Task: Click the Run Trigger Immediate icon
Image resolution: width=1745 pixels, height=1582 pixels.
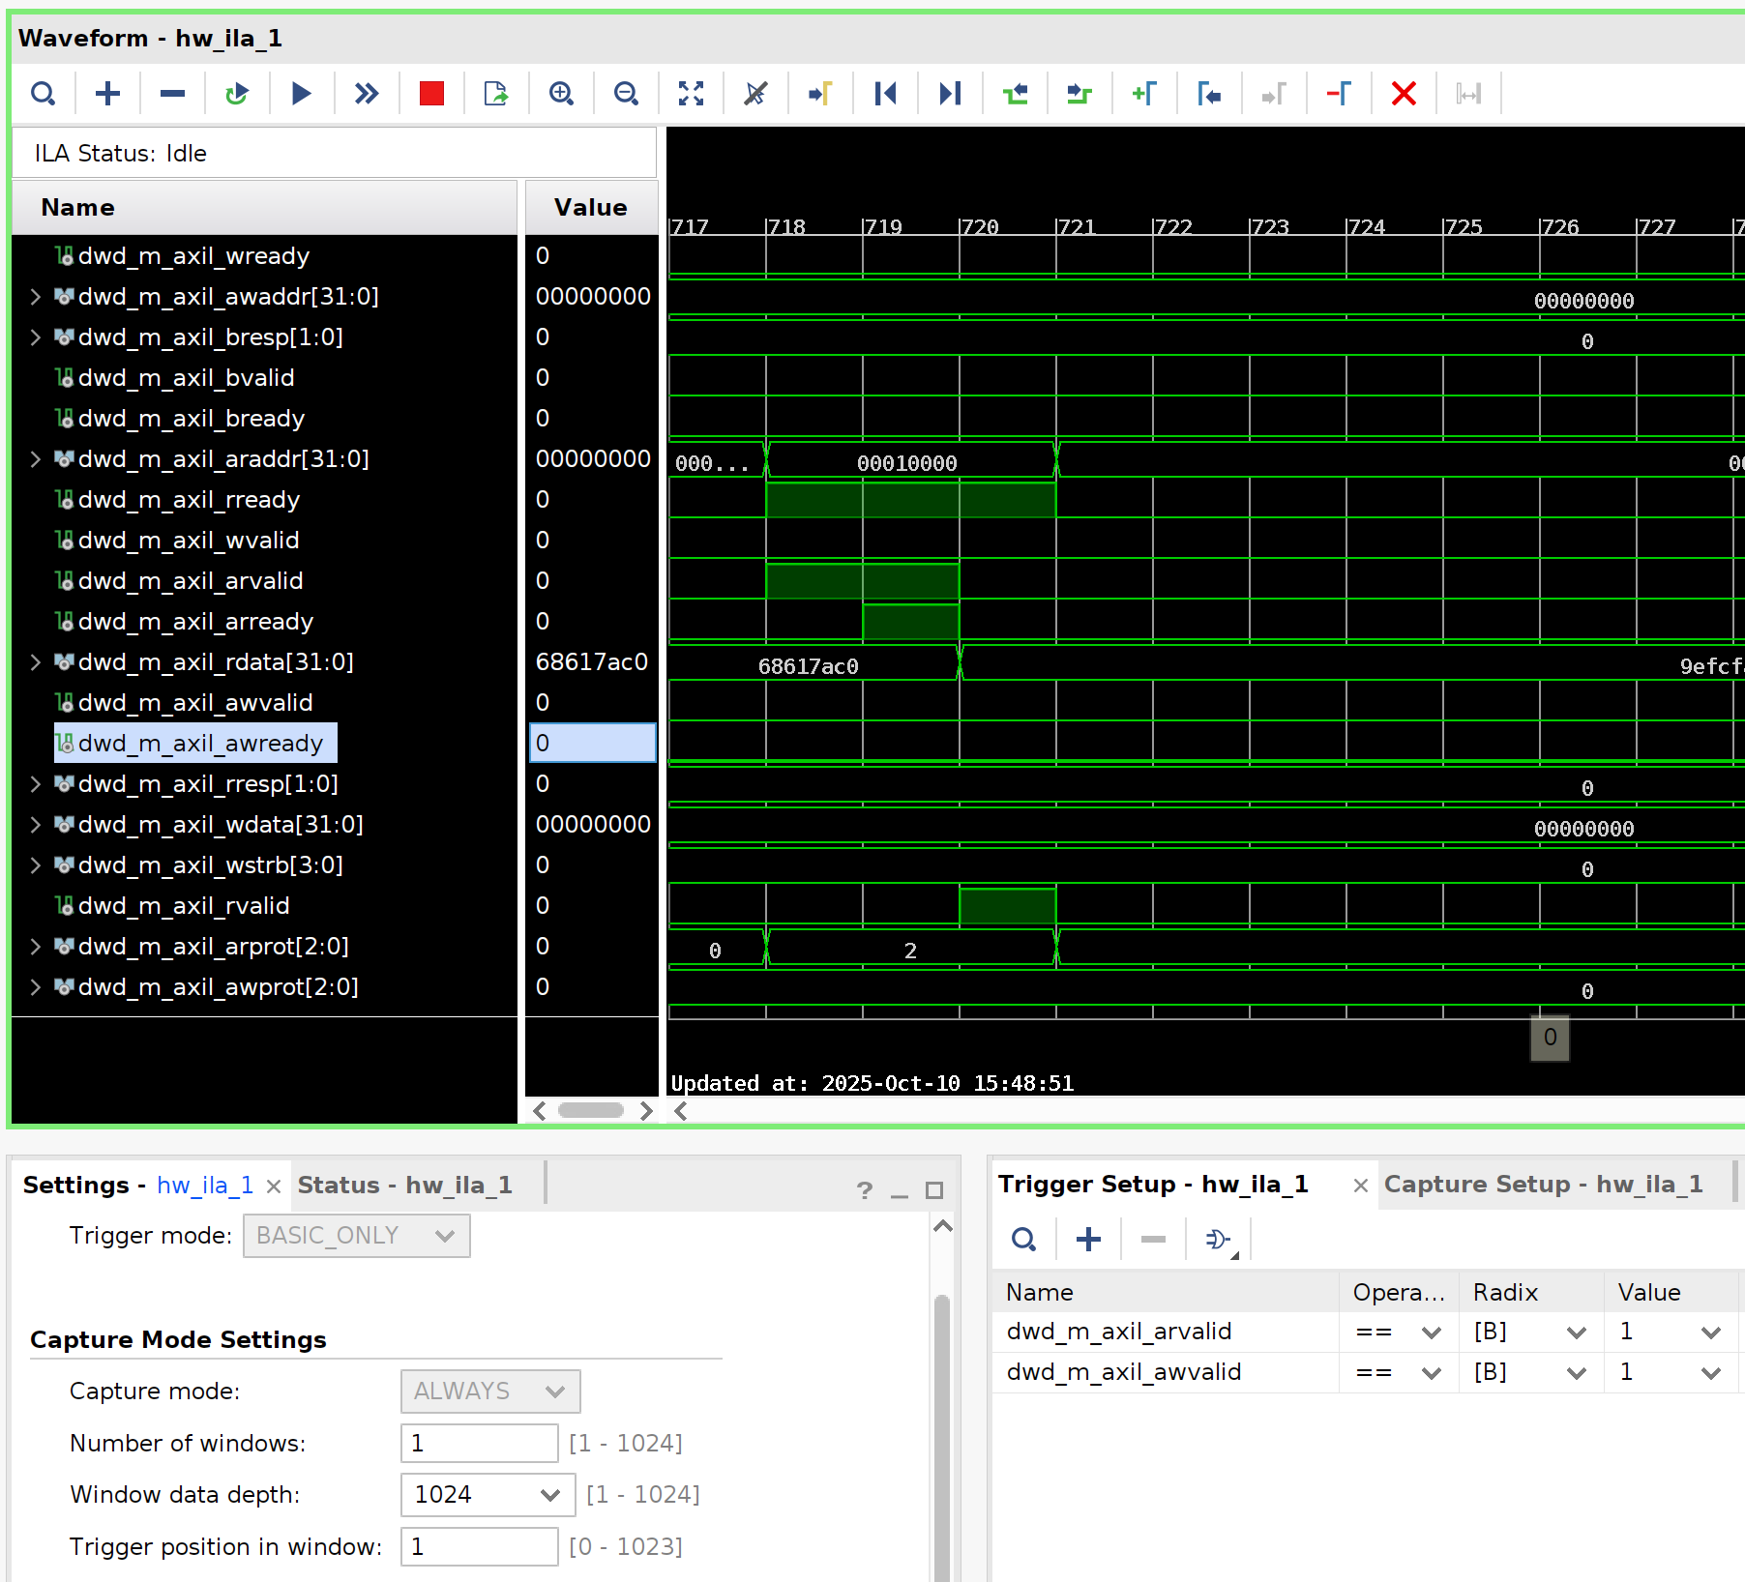Action: pos(366,94)
